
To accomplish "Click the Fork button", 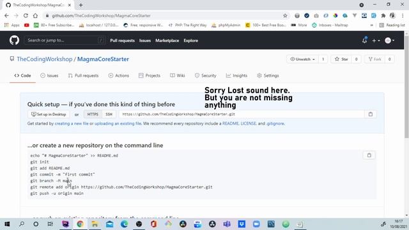I will 375,59.
